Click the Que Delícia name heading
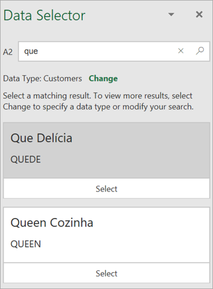213x289 pixels. pos(41,138)
